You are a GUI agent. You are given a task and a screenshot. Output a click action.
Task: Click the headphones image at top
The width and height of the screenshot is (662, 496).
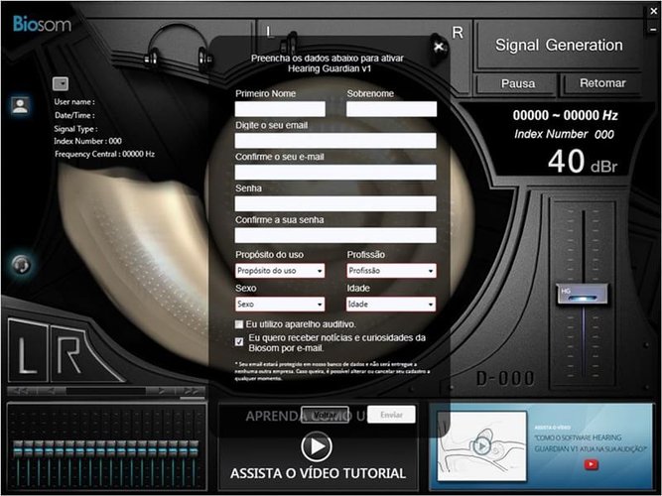(179, 46)
